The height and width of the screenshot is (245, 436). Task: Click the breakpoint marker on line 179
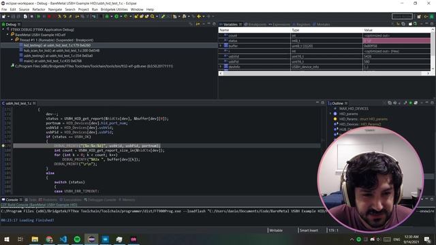click(3, 146)
